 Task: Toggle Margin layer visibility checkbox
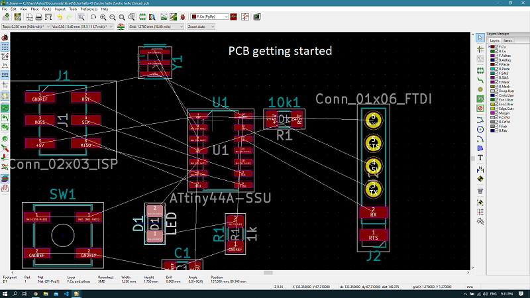point(497,113)
